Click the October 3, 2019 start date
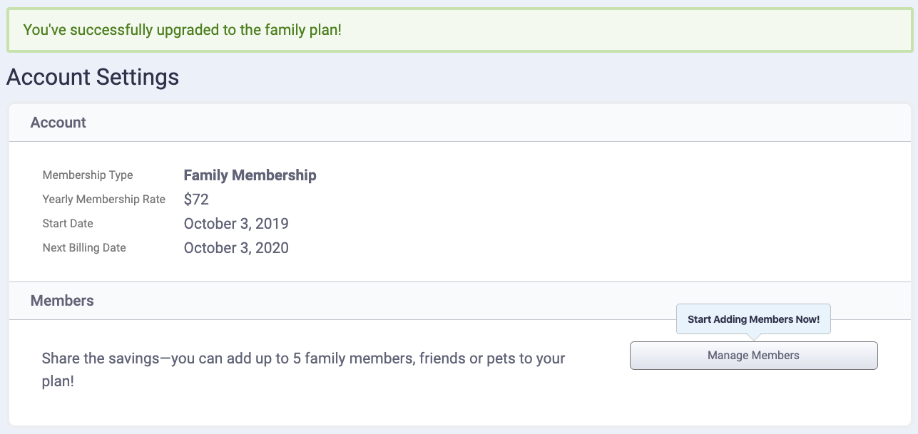 coord(236,224)
